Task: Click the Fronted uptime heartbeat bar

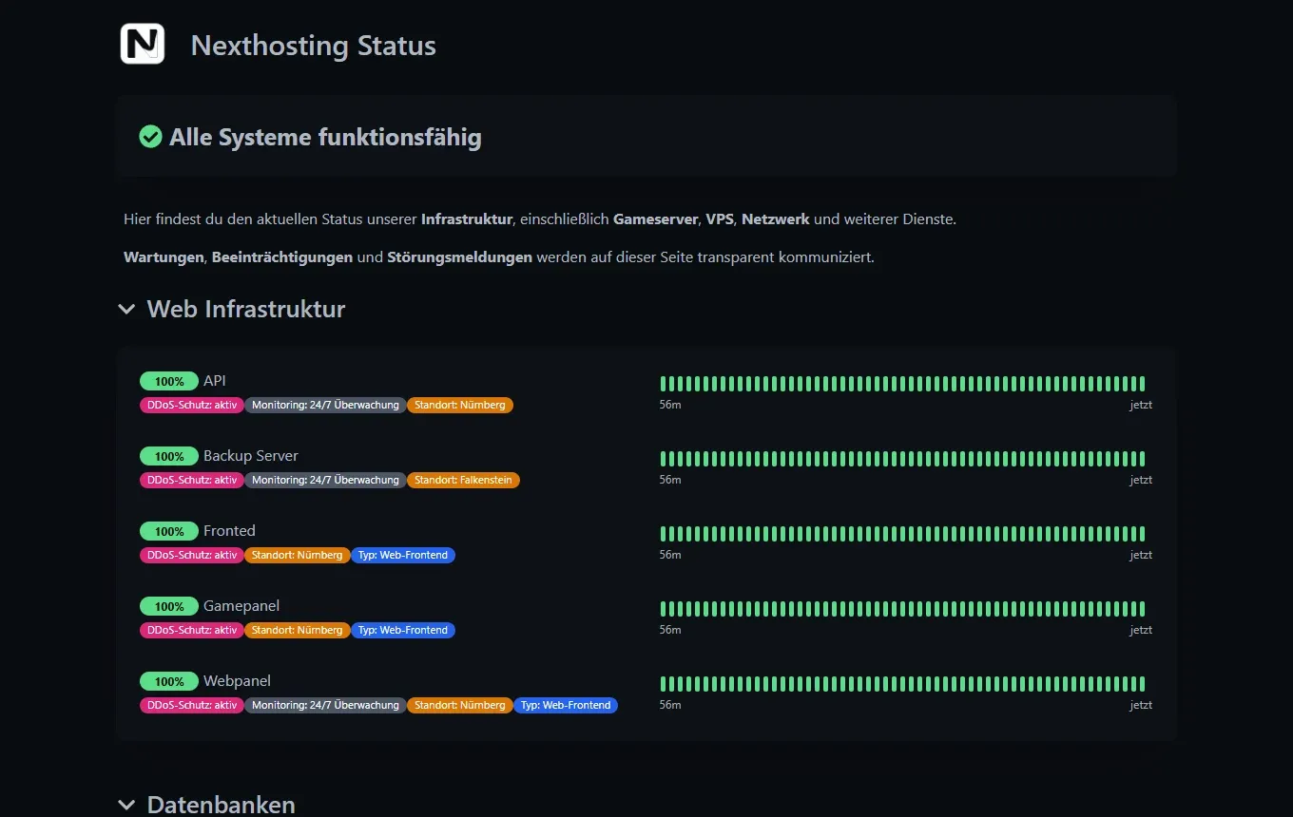Action: click(902, 534)
